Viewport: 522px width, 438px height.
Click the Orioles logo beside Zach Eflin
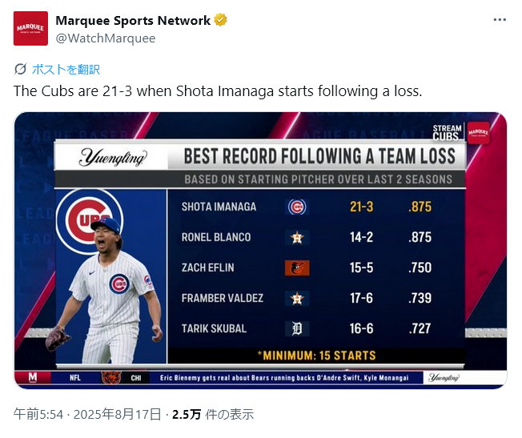point(297,267)
